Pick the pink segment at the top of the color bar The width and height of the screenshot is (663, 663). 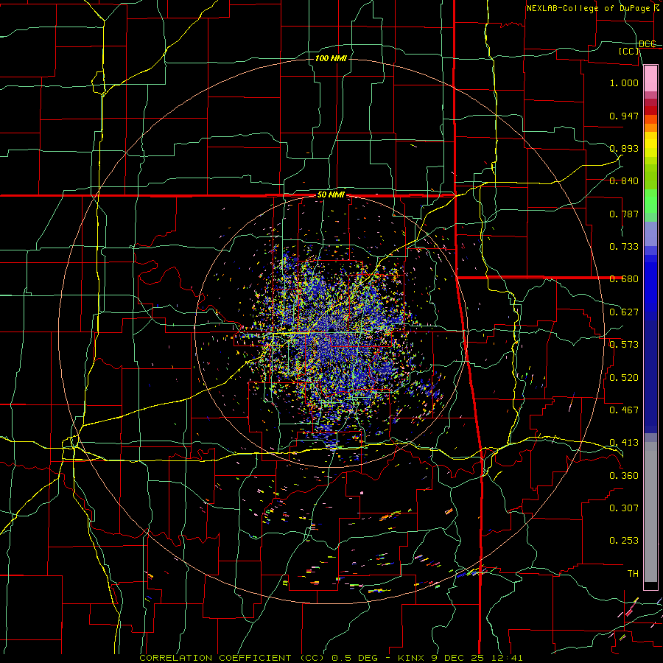click(650, 79)
